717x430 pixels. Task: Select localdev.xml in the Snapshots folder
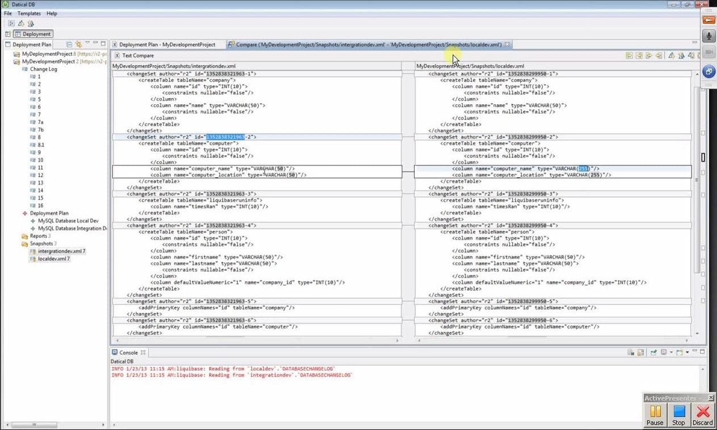[x=53, y=259]
